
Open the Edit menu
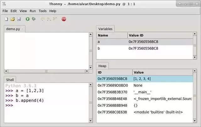[x=14, y=11]
